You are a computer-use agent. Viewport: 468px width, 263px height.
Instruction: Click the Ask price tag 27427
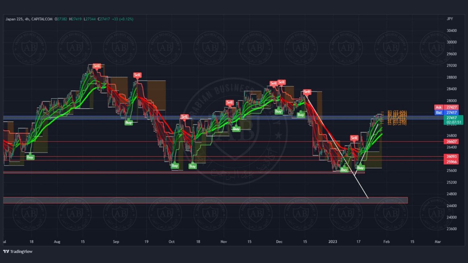click(446, 107)
